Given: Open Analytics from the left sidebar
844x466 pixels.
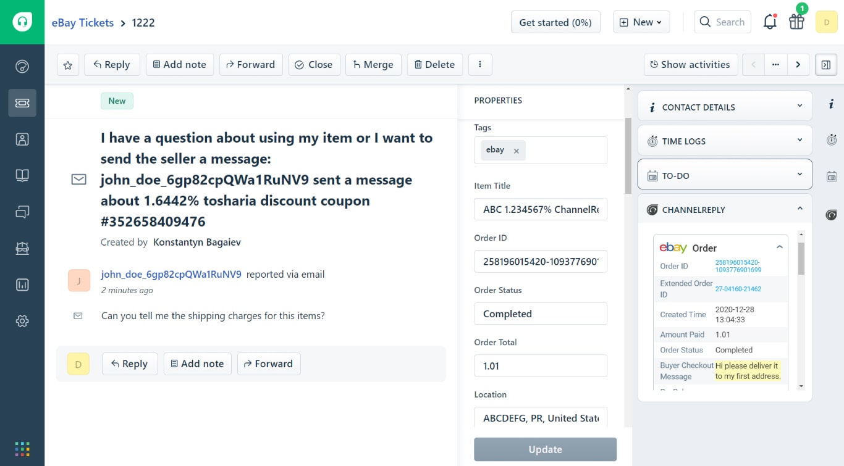Looking at the screenshot, I should click(x=22, y=285).
